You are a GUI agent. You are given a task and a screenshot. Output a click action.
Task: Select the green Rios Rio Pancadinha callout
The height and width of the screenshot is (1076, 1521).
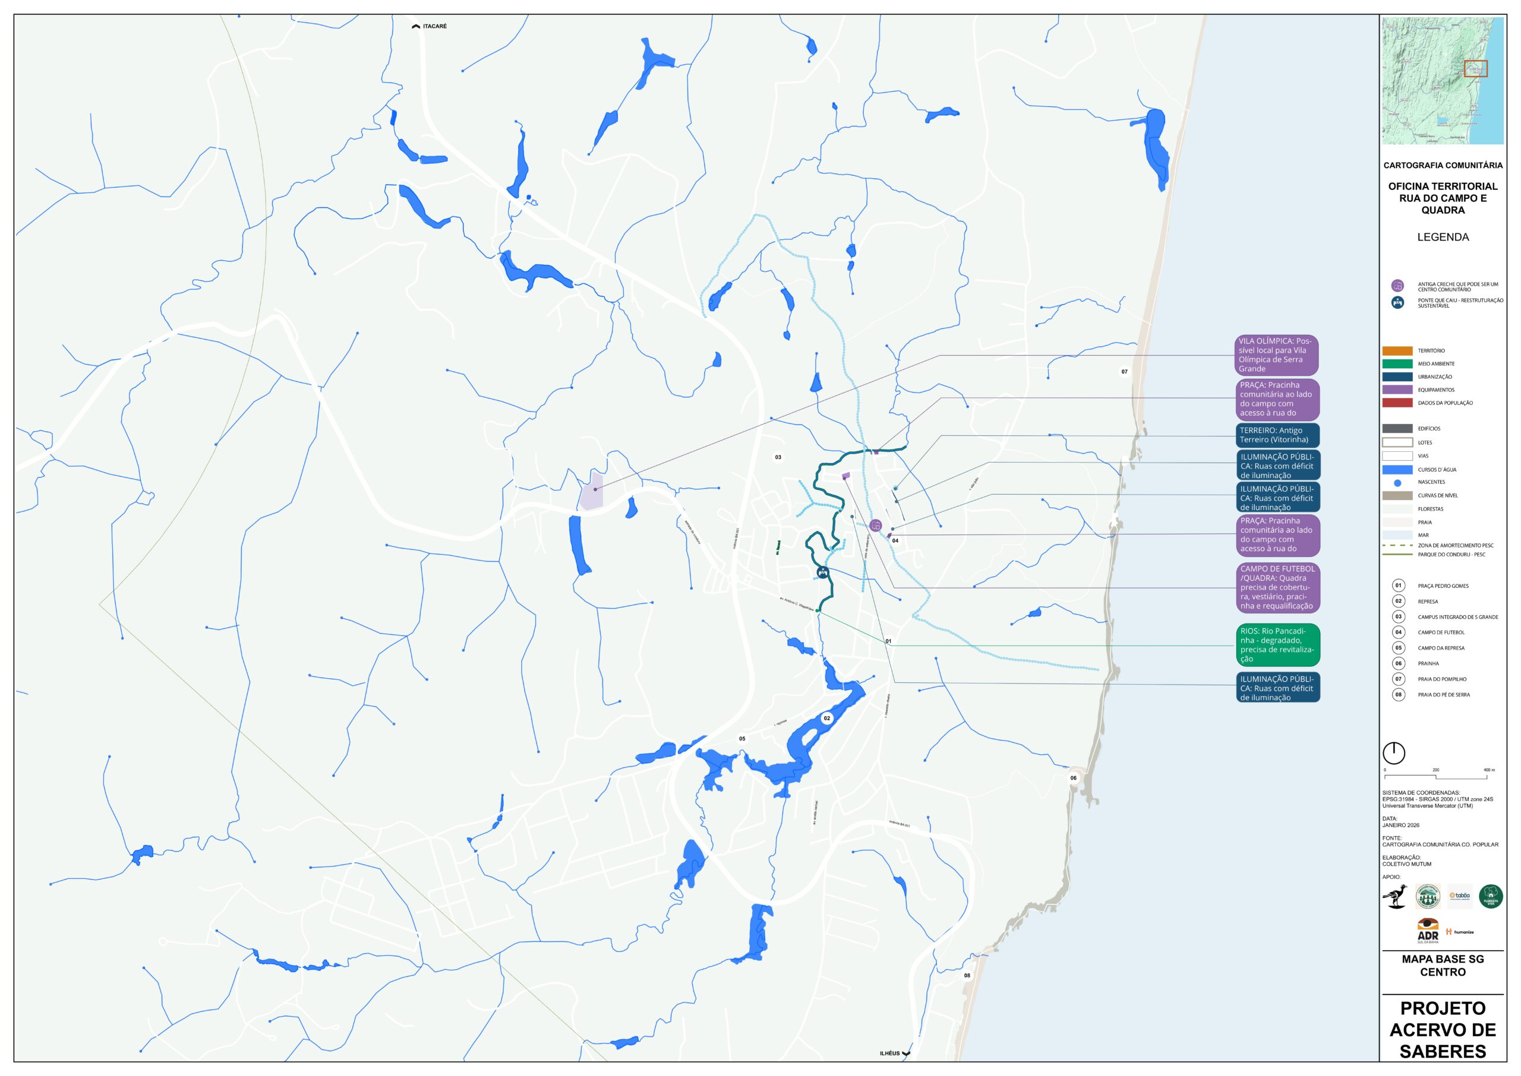(1277, 645)
